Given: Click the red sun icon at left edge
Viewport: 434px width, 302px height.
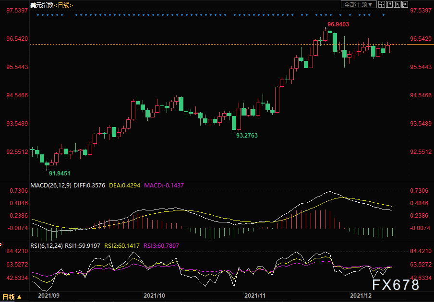Looking at the screenshot, I should click(x=1, y=244).
